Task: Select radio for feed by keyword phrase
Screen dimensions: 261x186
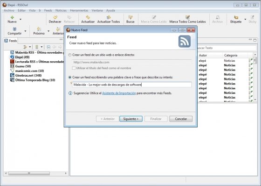Action: [70, 77]
